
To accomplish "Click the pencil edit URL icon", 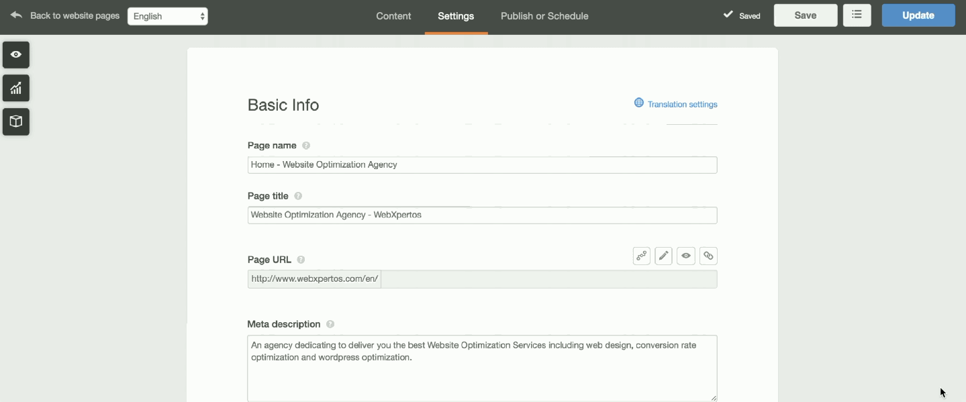I will pyautogui.click(x=664, y=256).
